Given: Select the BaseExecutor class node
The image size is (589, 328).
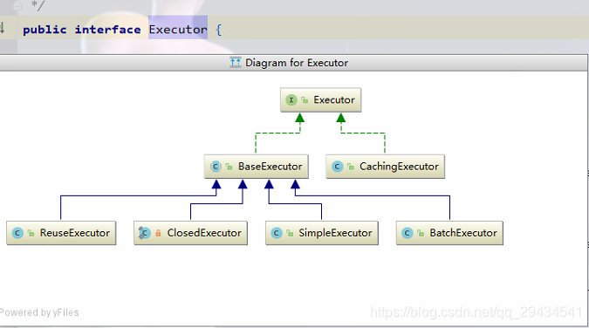Looking at the screenshot, I should click(257, 167).
